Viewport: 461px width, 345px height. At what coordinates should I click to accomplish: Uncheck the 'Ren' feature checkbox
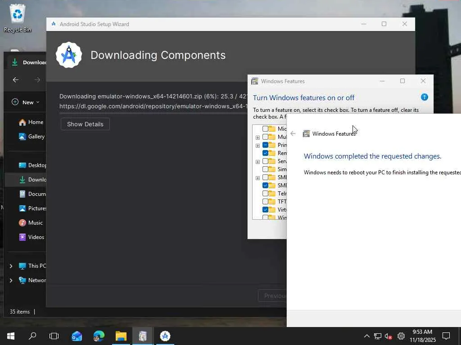tap(265, 153)
